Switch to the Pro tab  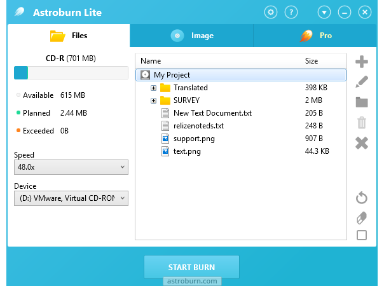pyautogui.click(x=317, y=36)
